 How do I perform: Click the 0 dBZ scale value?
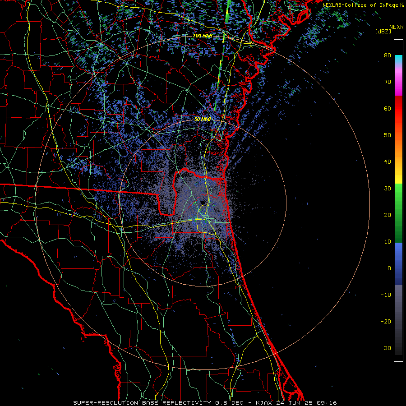(389, 268)
